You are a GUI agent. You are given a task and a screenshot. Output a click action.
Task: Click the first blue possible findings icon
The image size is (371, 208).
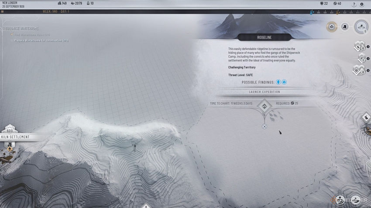pyautogui.click(x=278, y=82)
